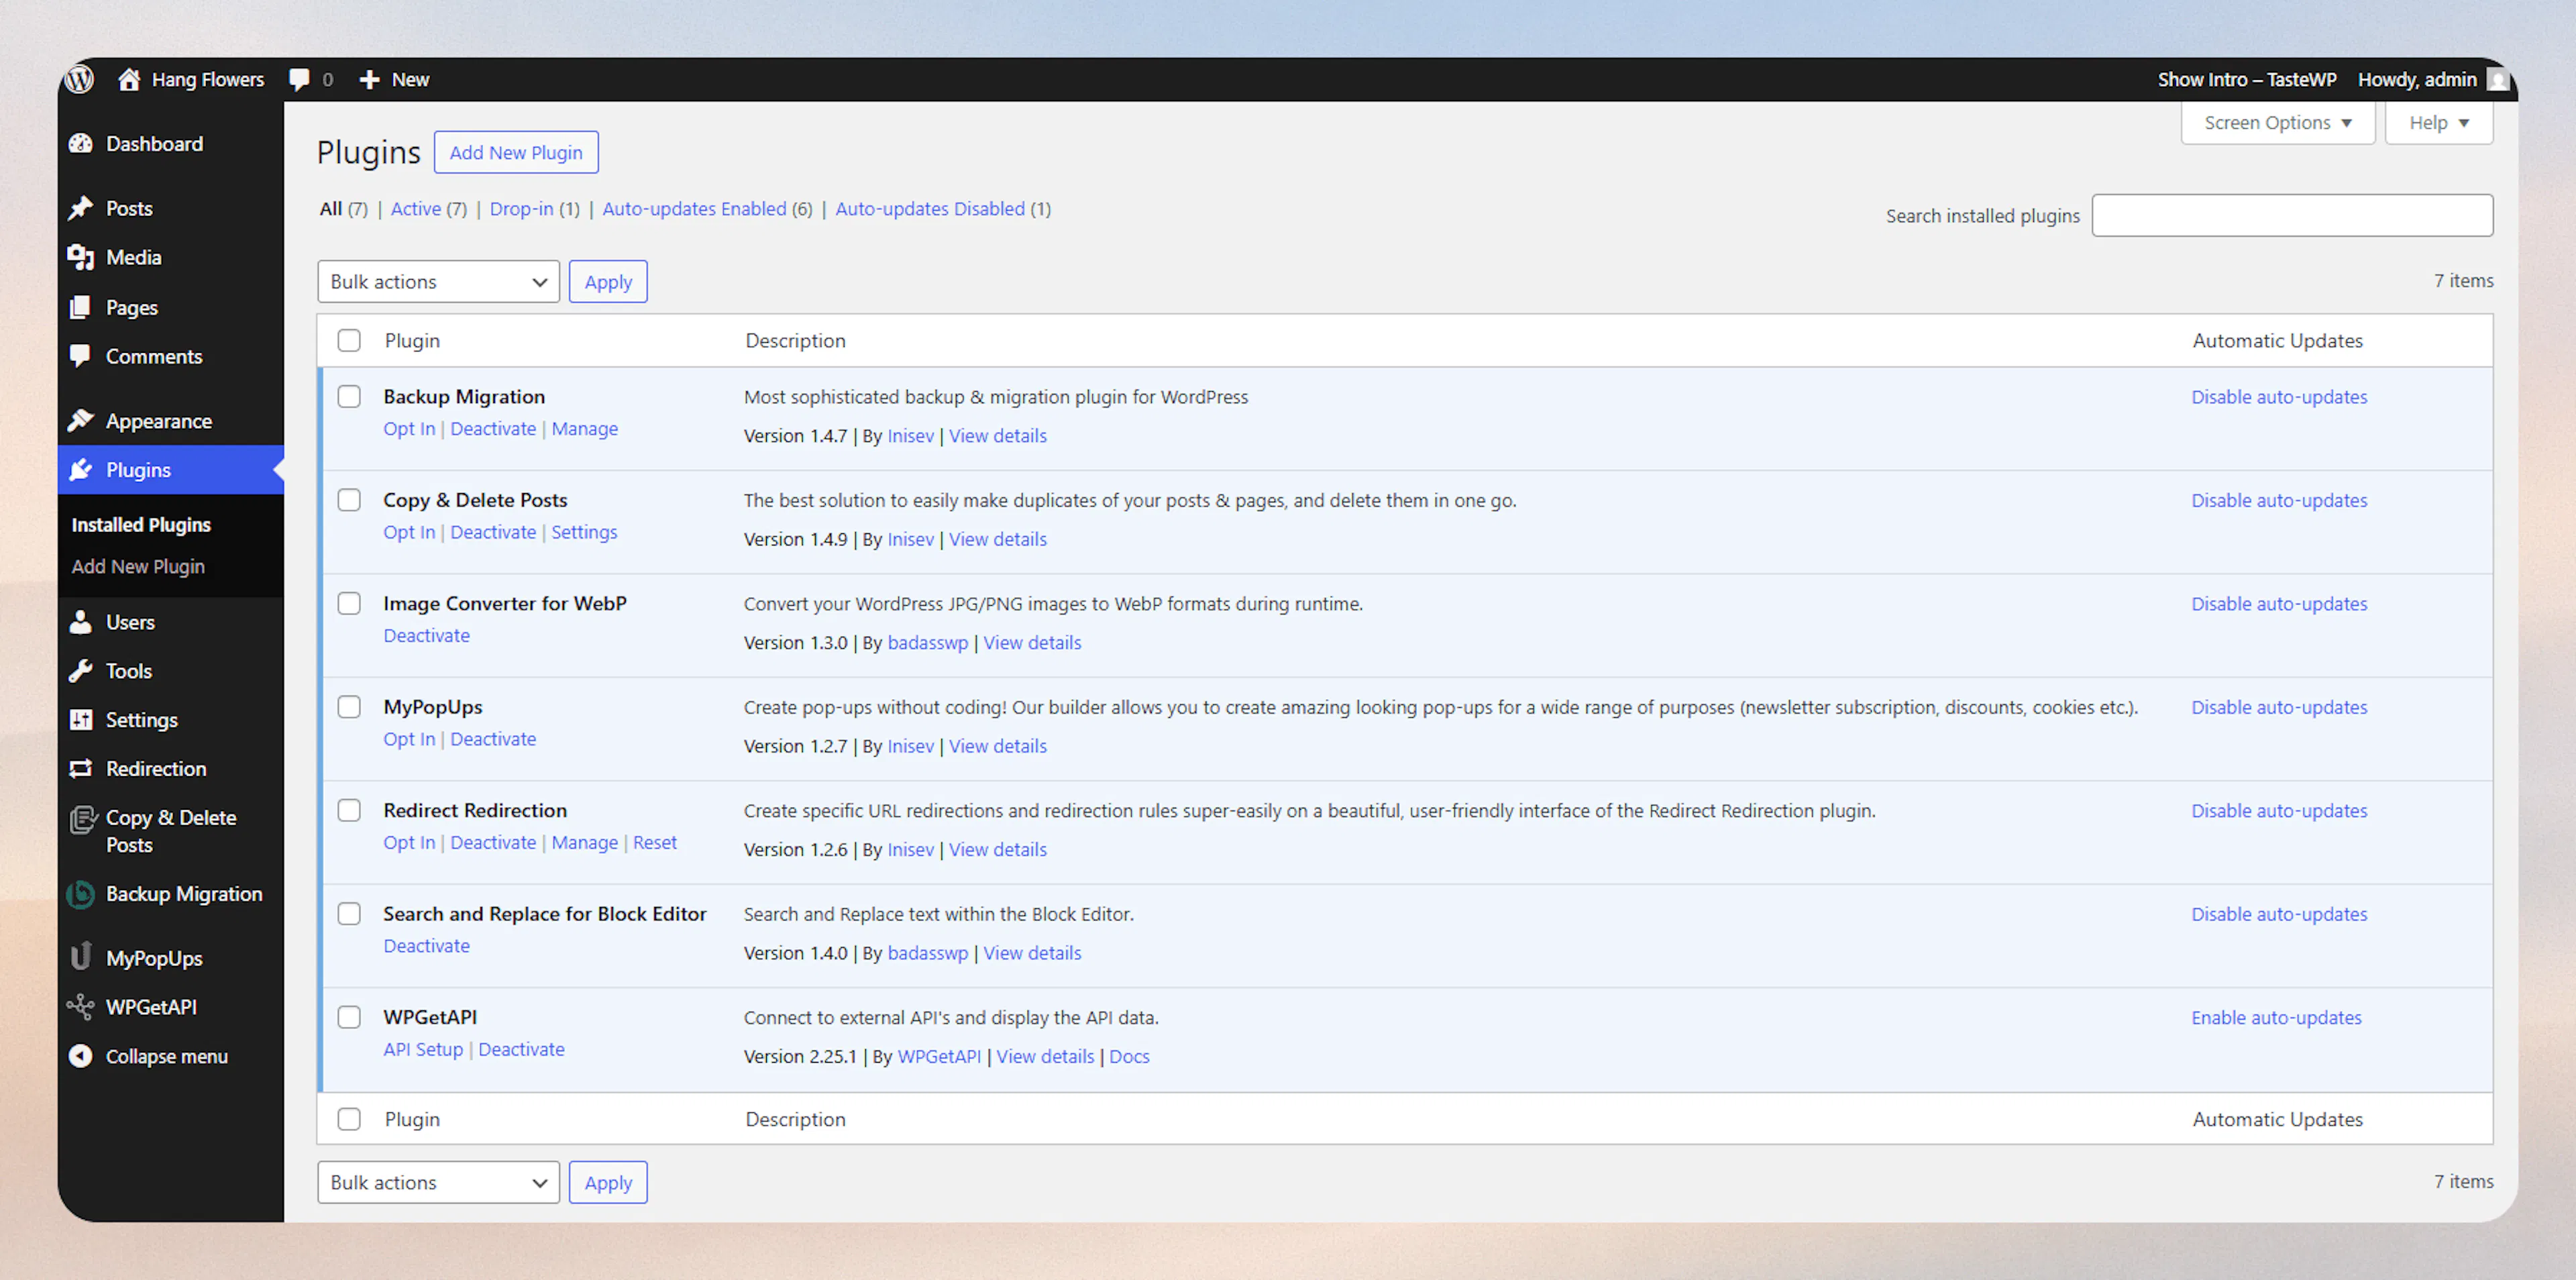
Task: Open the Dashboard from the sidebar
Action: point(153,143)
